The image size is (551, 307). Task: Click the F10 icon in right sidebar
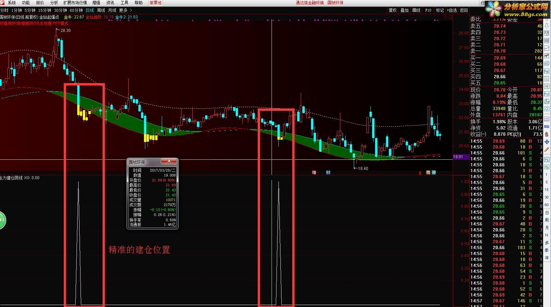[547, 71]
